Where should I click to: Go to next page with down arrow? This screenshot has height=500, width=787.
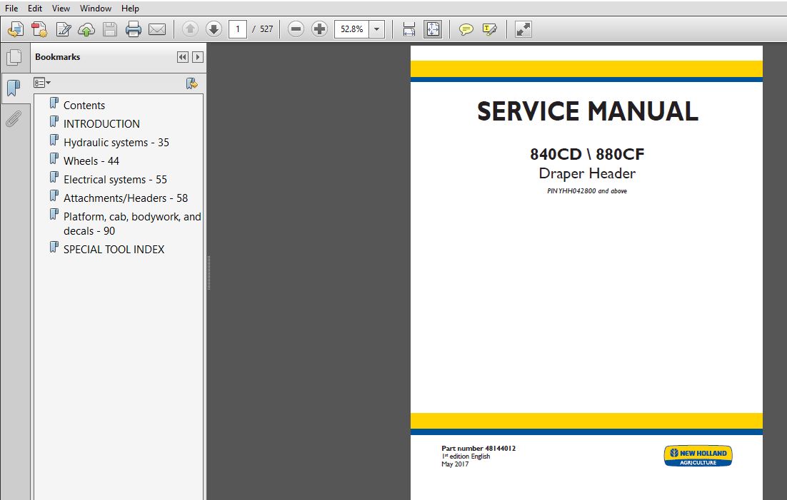point(214,29)
